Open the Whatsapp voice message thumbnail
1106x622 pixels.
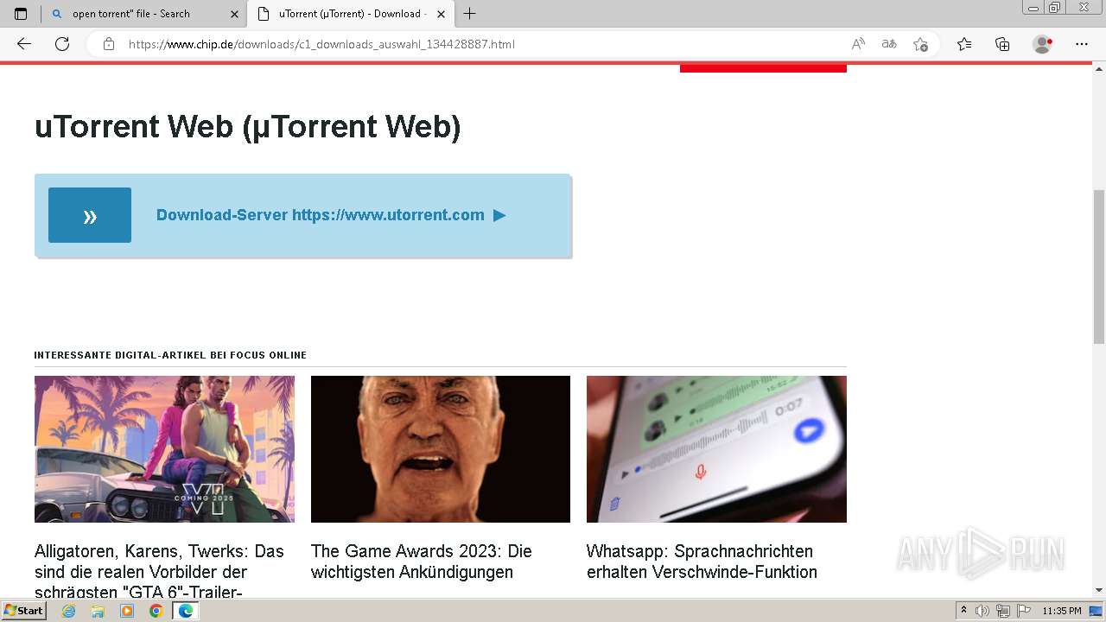click(x=716, y=449)
